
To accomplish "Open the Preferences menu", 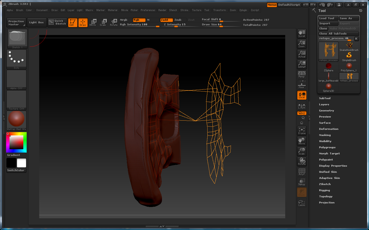I will coord(148,10).
